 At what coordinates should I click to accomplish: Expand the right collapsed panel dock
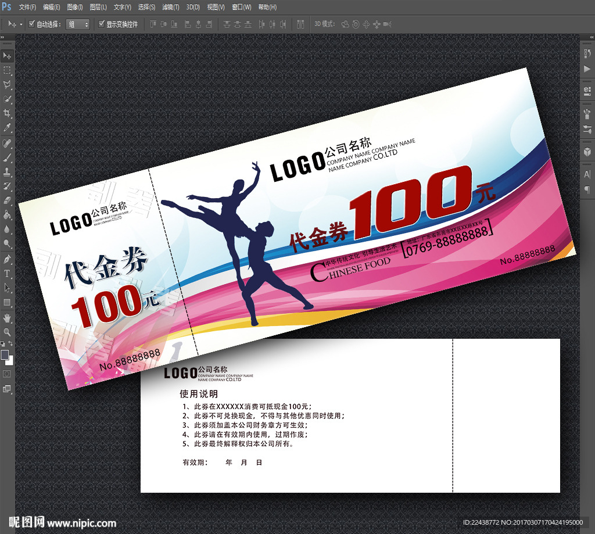(x=592, y=37)
